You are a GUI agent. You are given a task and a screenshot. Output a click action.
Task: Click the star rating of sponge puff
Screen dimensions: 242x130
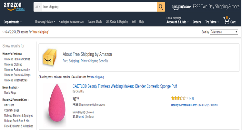178,98
